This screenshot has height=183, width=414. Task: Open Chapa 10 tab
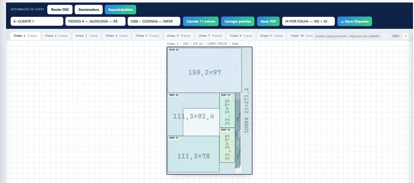[x=301, y=36]
